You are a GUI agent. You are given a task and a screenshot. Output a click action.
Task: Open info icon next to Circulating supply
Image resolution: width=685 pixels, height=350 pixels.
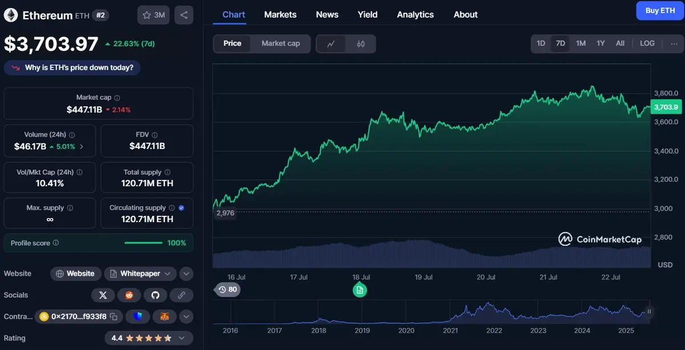pyautogui.click(x=171, y=208)
